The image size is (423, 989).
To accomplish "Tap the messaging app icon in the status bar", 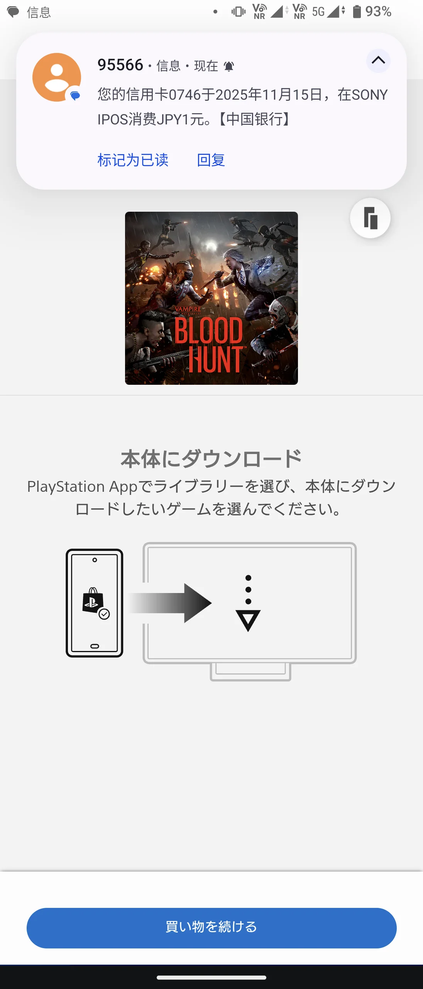I will pyautogui.click(x=14, y=12).
